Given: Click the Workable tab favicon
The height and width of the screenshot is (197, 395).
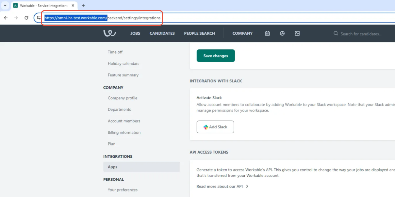Looking at the screenshot, I should tap(15, 5).
